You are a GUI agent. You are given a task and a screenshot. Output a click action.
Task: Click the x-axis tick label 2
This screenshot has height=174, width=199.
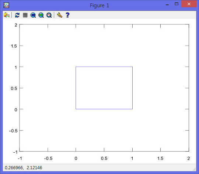pyautogui.click(x=189, y=159)
